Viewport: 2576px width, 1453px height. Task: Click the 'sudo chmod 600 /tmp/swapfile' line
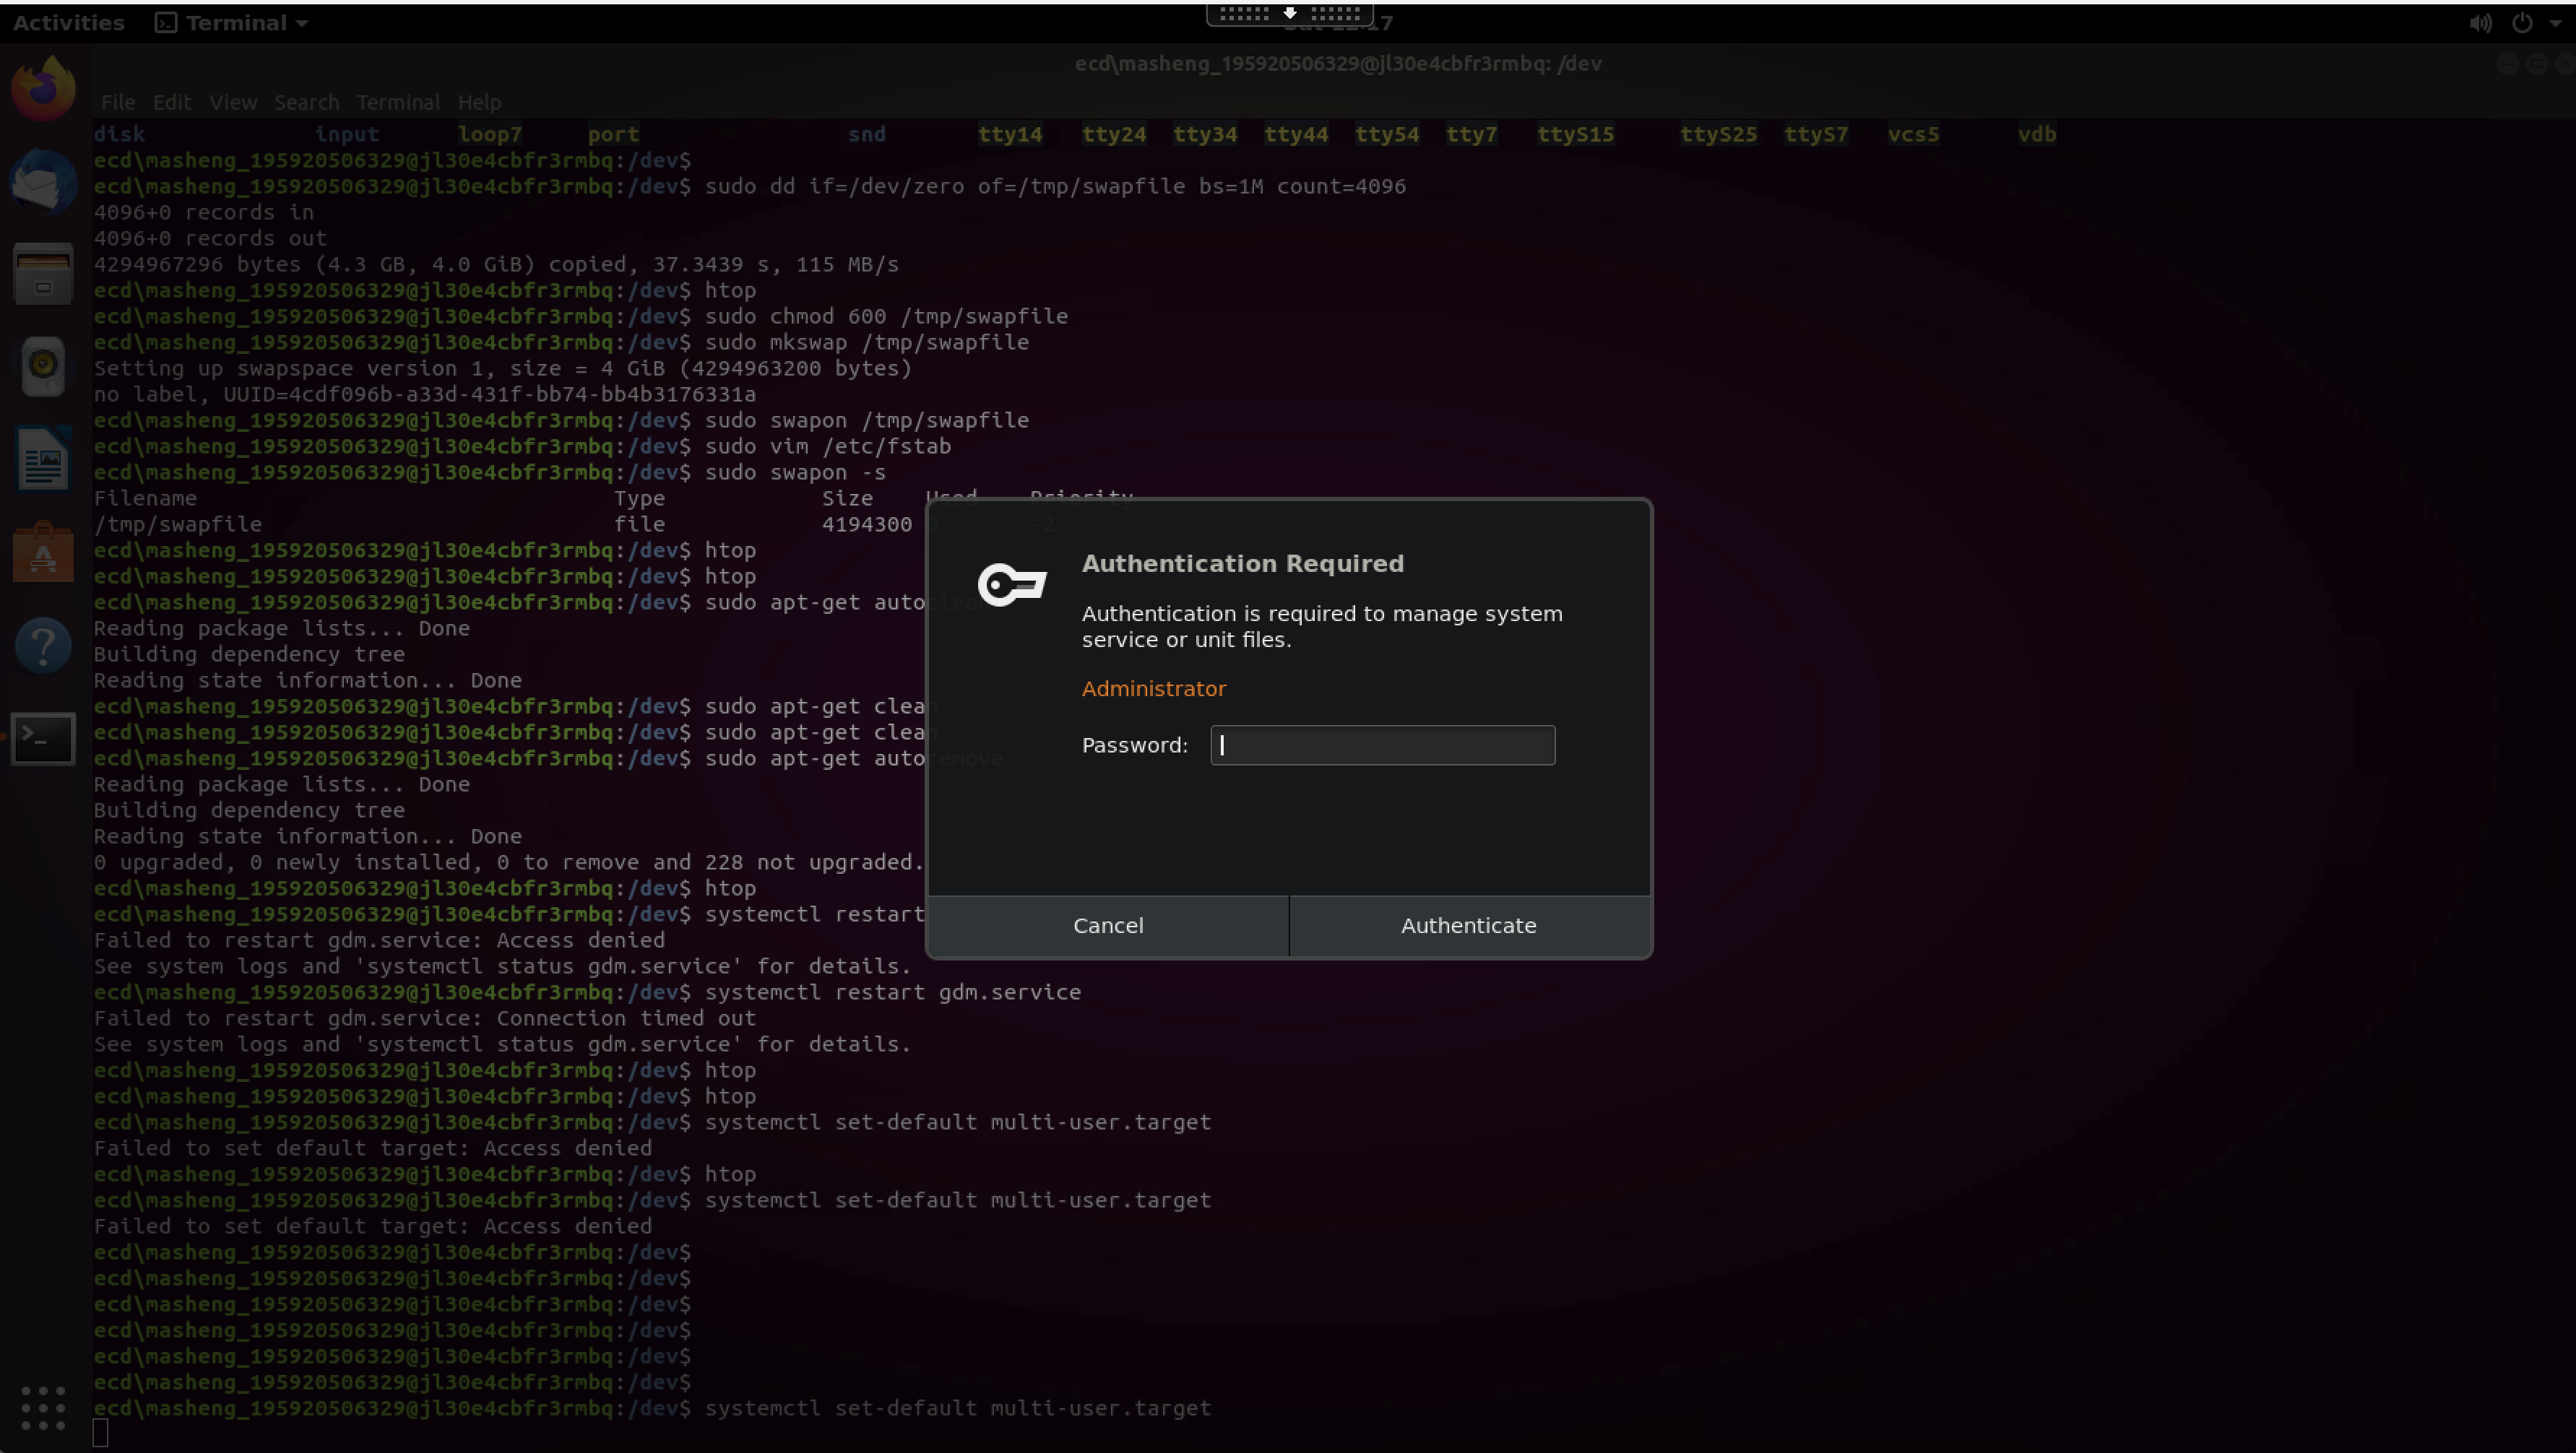(886, 316)
